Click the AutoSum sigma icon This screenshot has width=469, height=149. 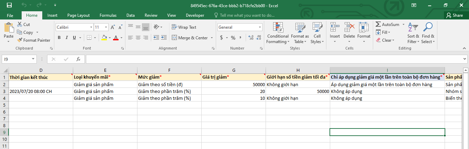click(378, 25)
